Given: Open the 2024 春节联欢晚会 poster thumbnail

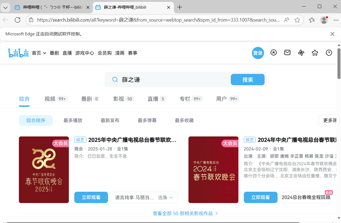Looking at the screenshot, I should (x=213, y=170).
